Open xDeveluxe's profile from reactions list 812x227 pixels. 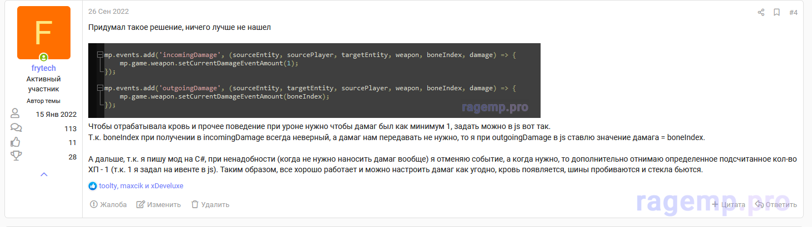(x=167, y=186)
